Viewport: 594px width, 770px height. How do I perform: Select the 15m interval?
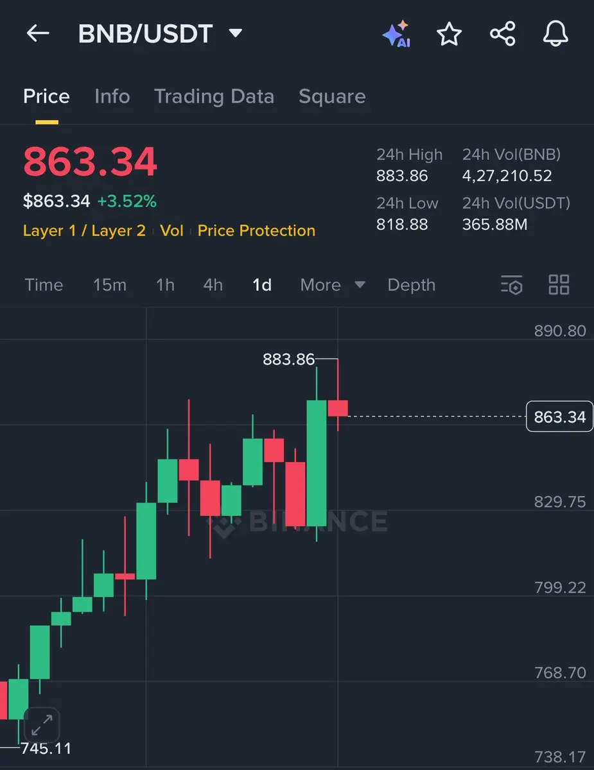pos(110,285)
